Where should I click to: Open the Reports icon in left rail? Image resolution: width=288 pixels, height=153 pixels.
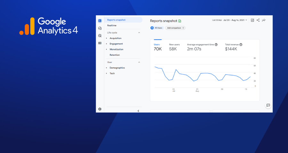(x=100, y=21)
